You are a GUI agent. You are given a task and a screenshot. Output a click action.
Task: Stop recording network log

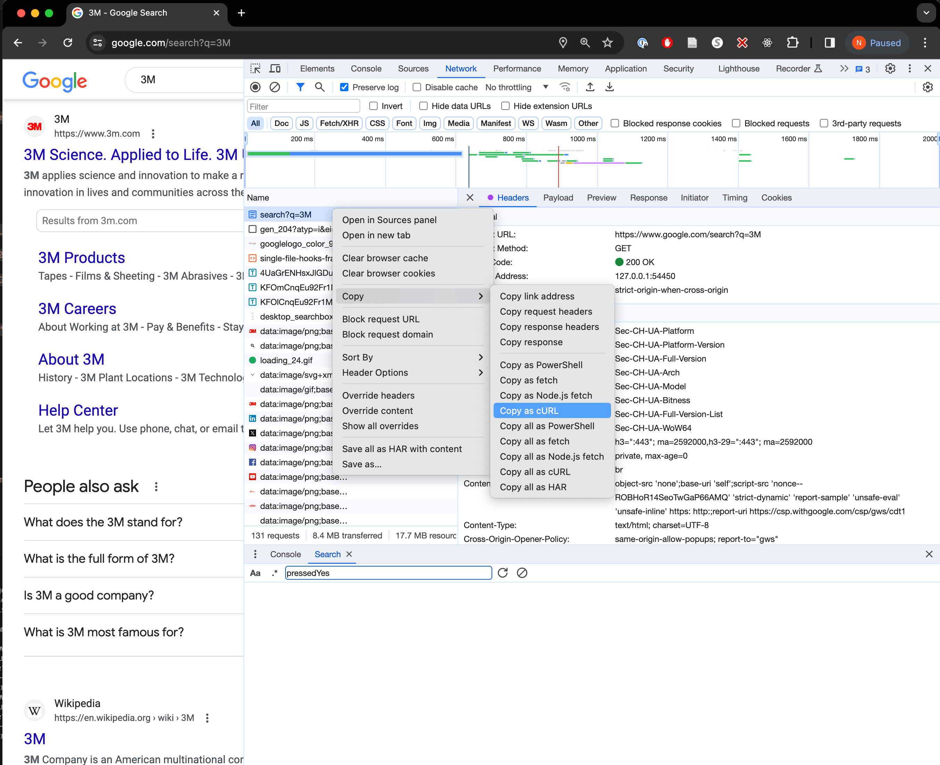[x=255, y=87]
